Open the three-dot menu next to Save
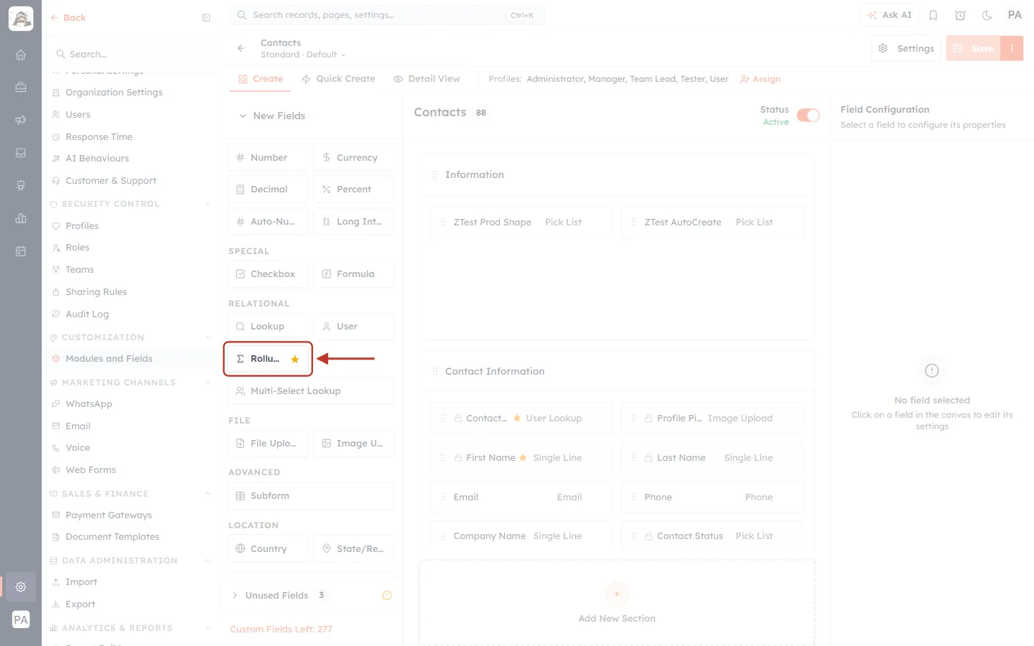Viewport: 1034px width, 646px height. click(1012, 48)
